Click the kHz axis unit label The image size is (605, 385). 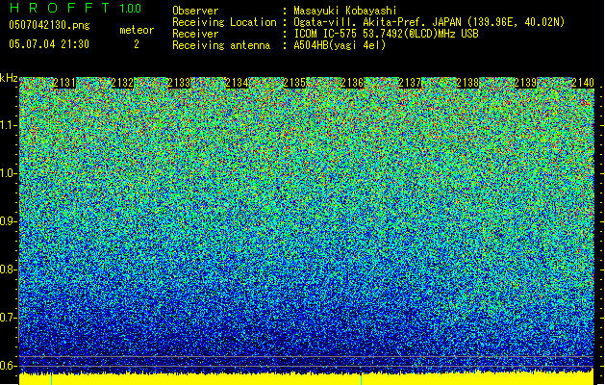(x=9, y=78)
